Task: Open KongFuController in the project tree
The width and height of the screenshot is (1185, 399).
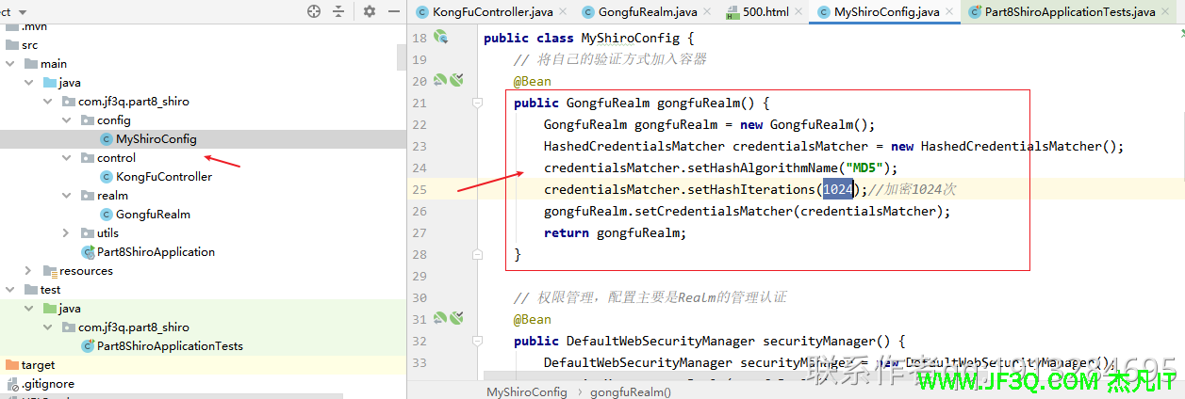Action: pyautogui.click(x=163, y=177)
